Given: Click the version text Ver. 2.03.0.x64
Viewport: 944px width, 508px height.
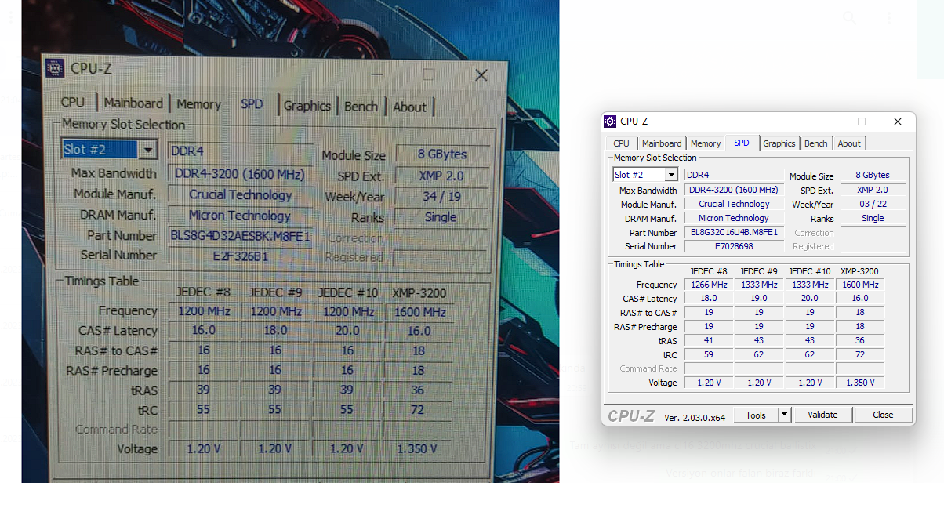Looking at the screenshot, I should tap(695, 417).
